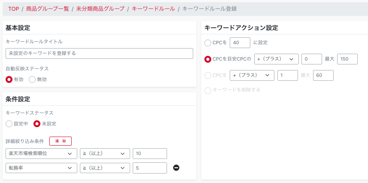Click the 追加 button to add condition
Image resolution: width=368 pixels, height=183 pixels.
coord(60,141)
